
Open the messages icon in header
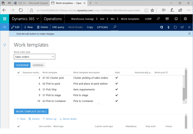pyautogui.click(x=167, y=19)
